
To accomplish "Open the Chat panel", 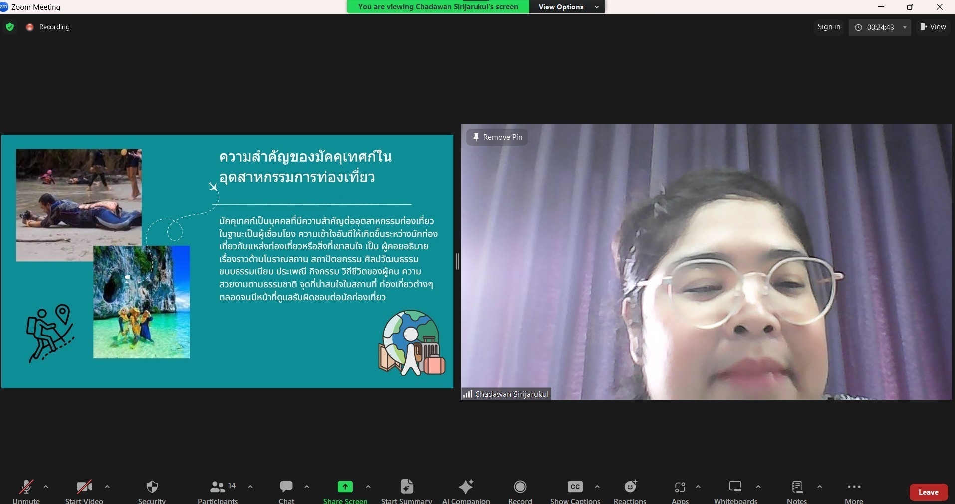I will 286,491.
